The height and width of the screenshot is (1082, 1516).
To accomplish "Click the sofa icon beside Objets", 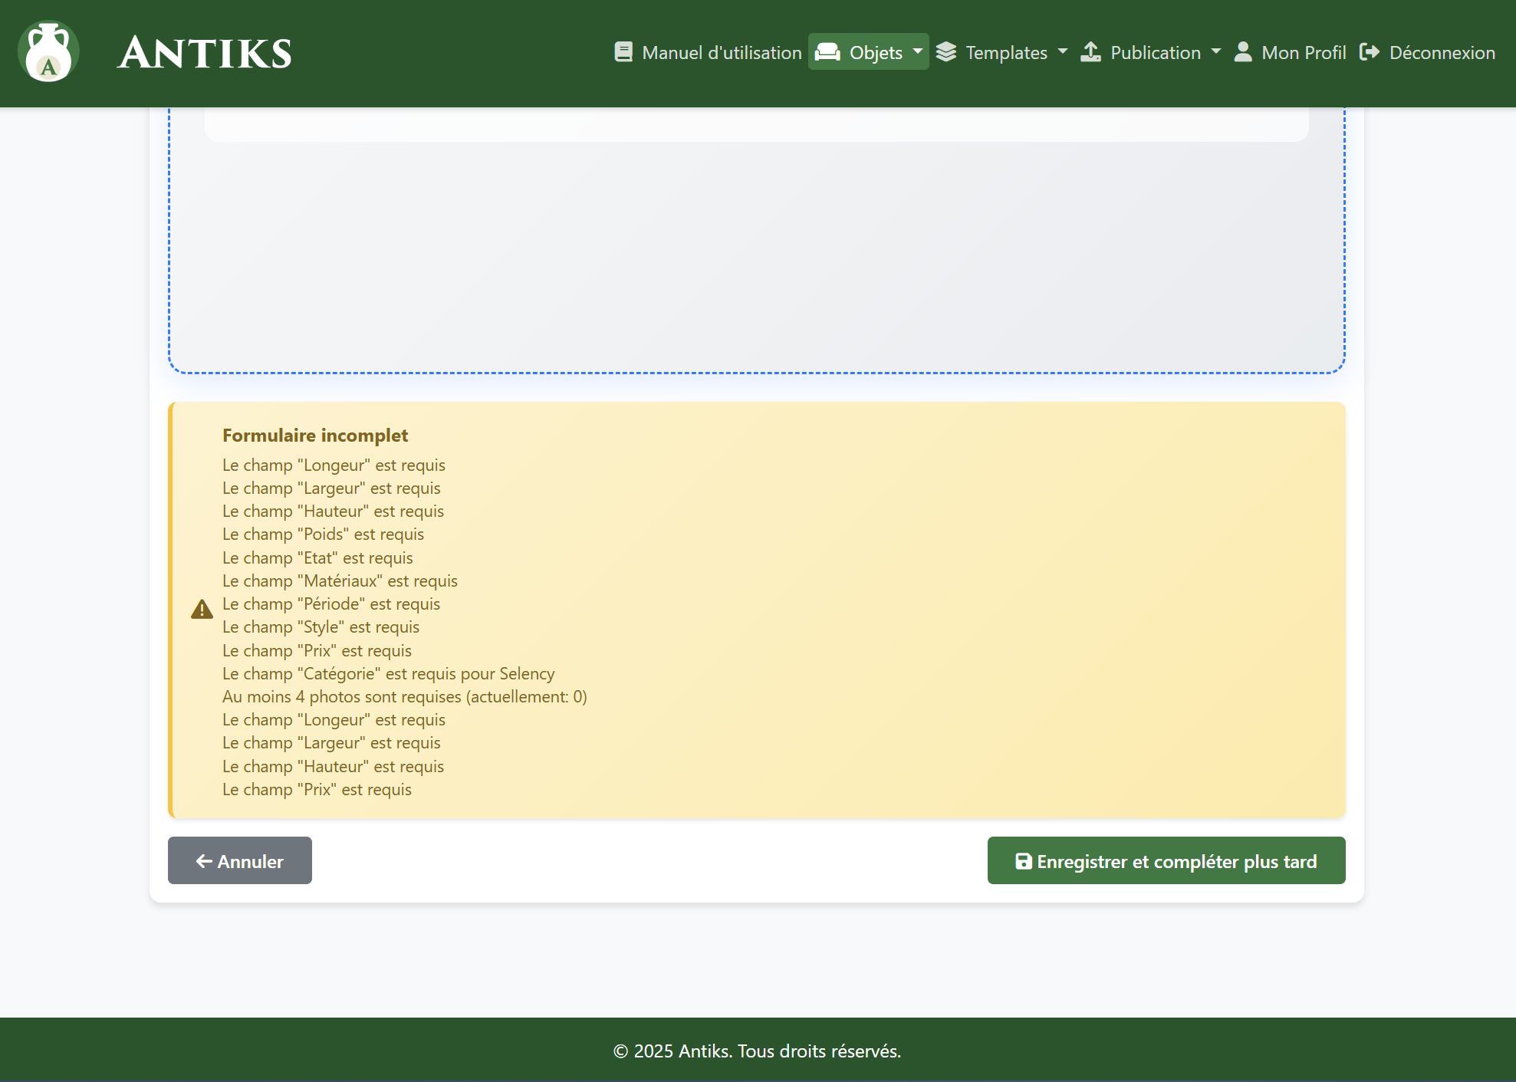I will [827, 52].
